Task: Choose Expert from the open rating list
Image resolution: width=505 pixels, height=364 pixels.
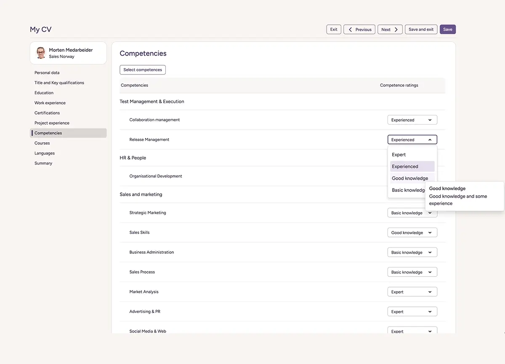Action: (x=399, y=154)
